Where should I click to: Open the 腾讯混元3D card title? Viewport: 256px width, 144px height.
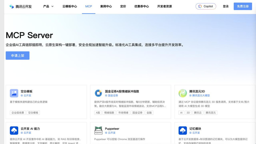tap(197, 91)
